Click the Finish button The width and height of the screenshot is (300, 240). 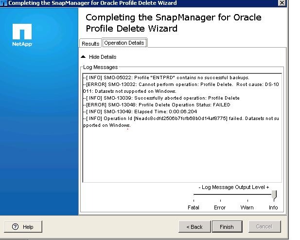point(227,227)
